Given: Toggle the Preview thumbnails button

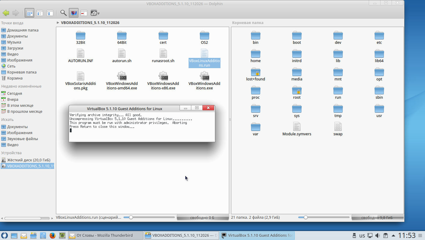Looking at the screenshot, I should (x=74, y=13).
